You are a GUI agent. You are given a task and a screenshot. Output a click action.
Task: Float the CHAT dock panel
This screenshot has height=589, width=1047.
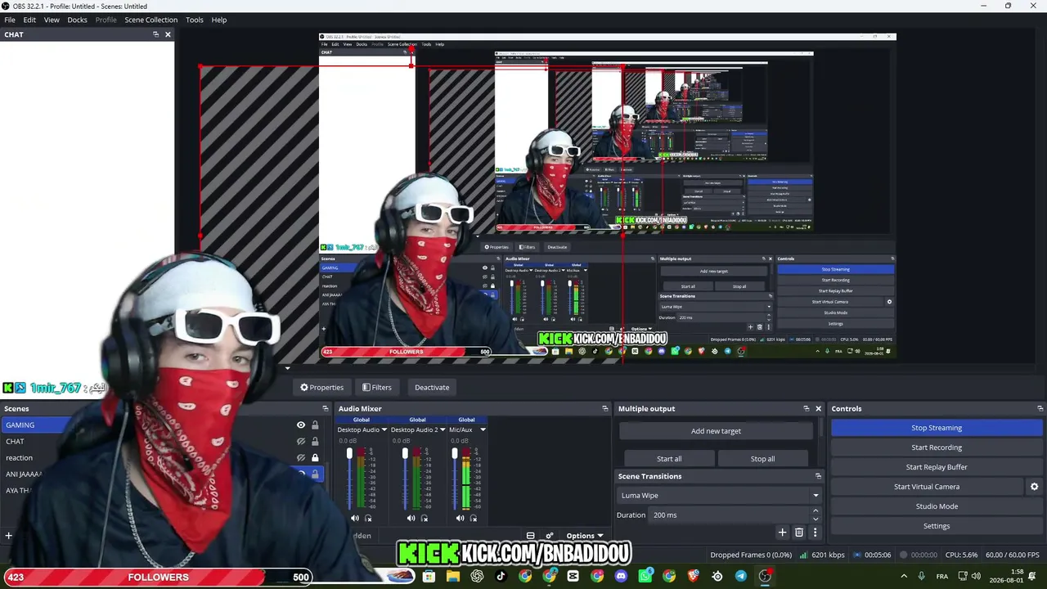click(x=155, y=34)
